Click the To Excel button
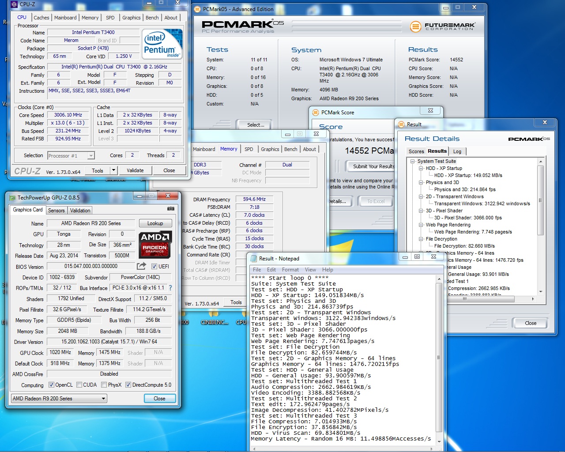The width and height of the screenshot is (565, 452). (x=376, y=201)
